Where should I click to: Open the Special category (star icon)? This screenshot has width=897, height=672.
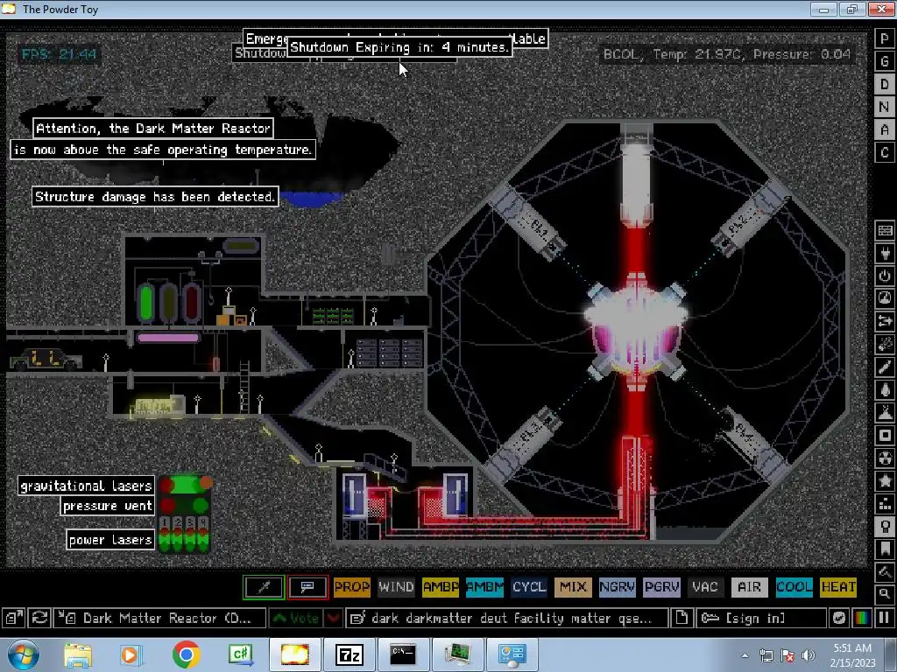[x=885, y=481]
